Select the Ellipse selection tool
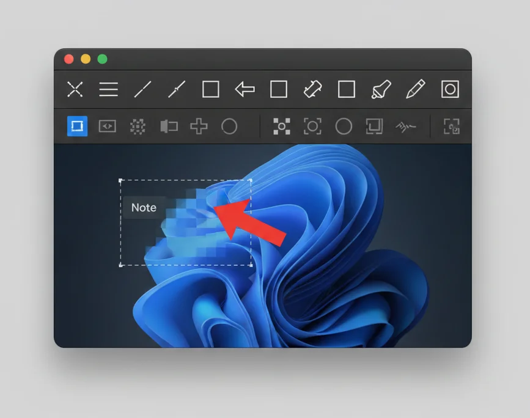This screenshot has height=418, width=530. click(230, 127)
